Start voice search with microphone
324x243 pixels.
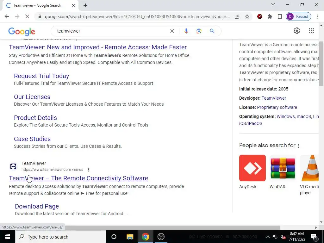click(186, 31)
